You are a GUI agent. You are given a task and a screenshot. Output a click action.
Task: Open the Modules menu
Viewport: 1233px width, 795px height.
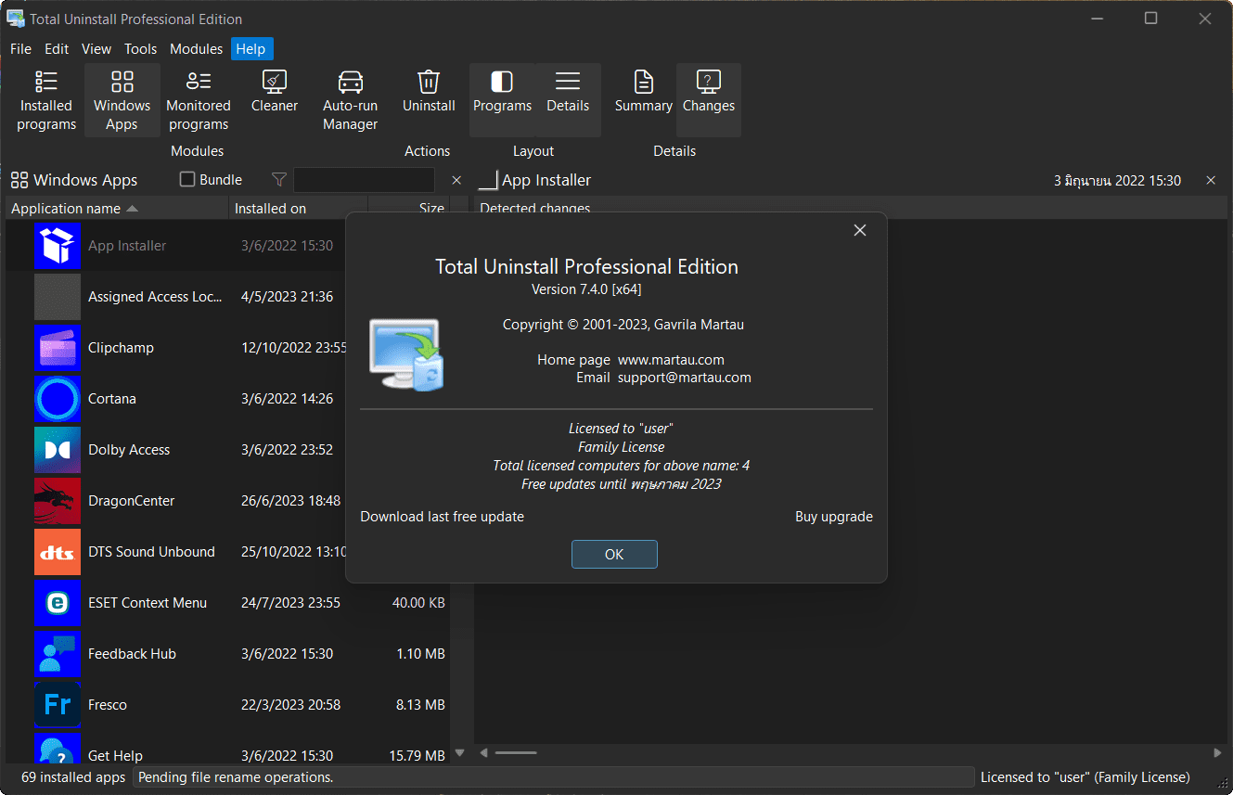pos(196,49)
